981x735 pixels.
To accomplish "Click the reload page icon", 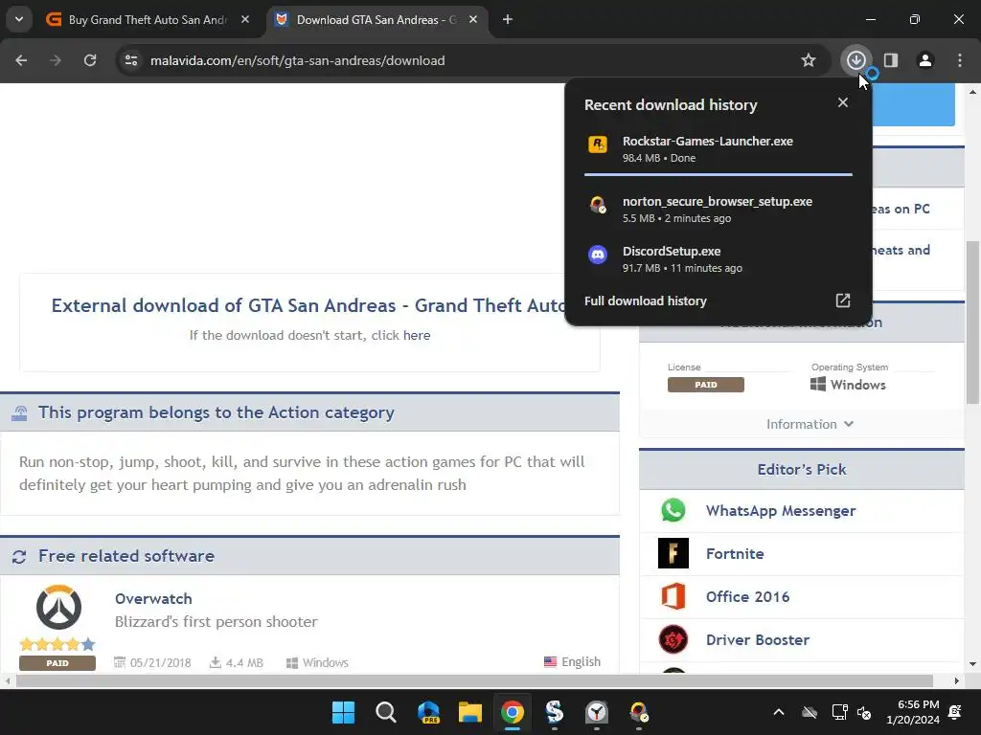I will click(x=90, y=60).
